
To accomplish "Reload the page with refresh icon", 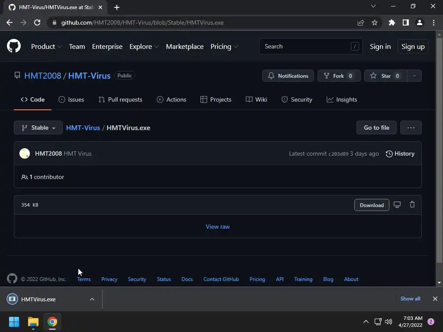I will tap(37, 22).
